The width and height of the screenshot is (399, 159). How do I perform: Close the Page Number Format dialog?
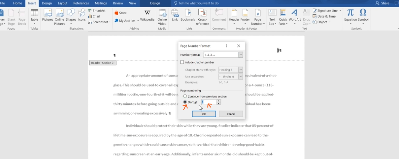click(239, 46)
